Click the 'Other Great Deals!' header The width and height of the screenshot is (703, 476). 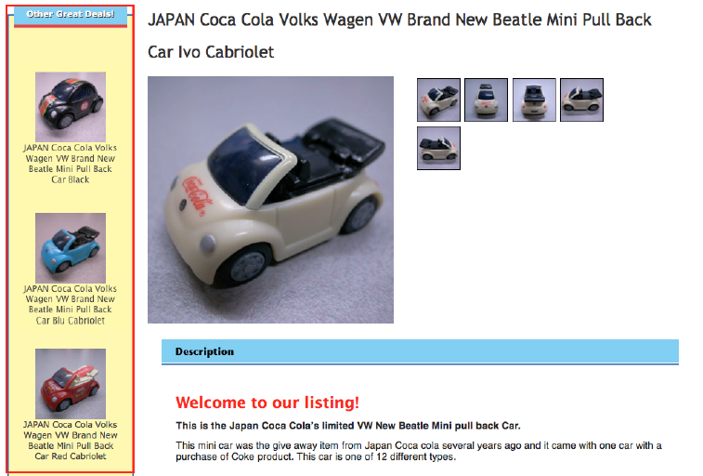(x=71, y=15)
